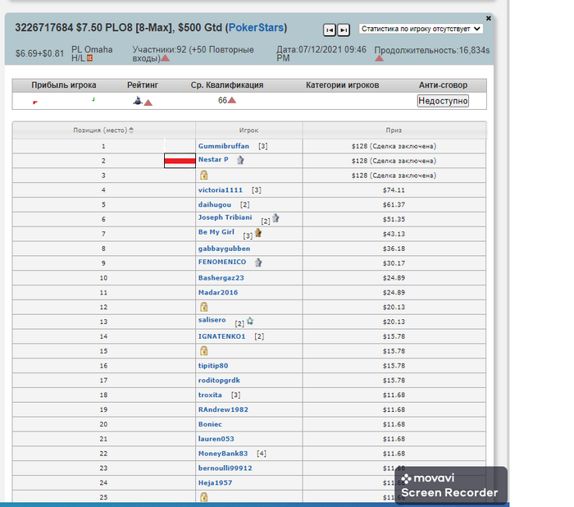Open Boniec player profile
This screenshot has height=507, width=574.
(x=210, y=425)
